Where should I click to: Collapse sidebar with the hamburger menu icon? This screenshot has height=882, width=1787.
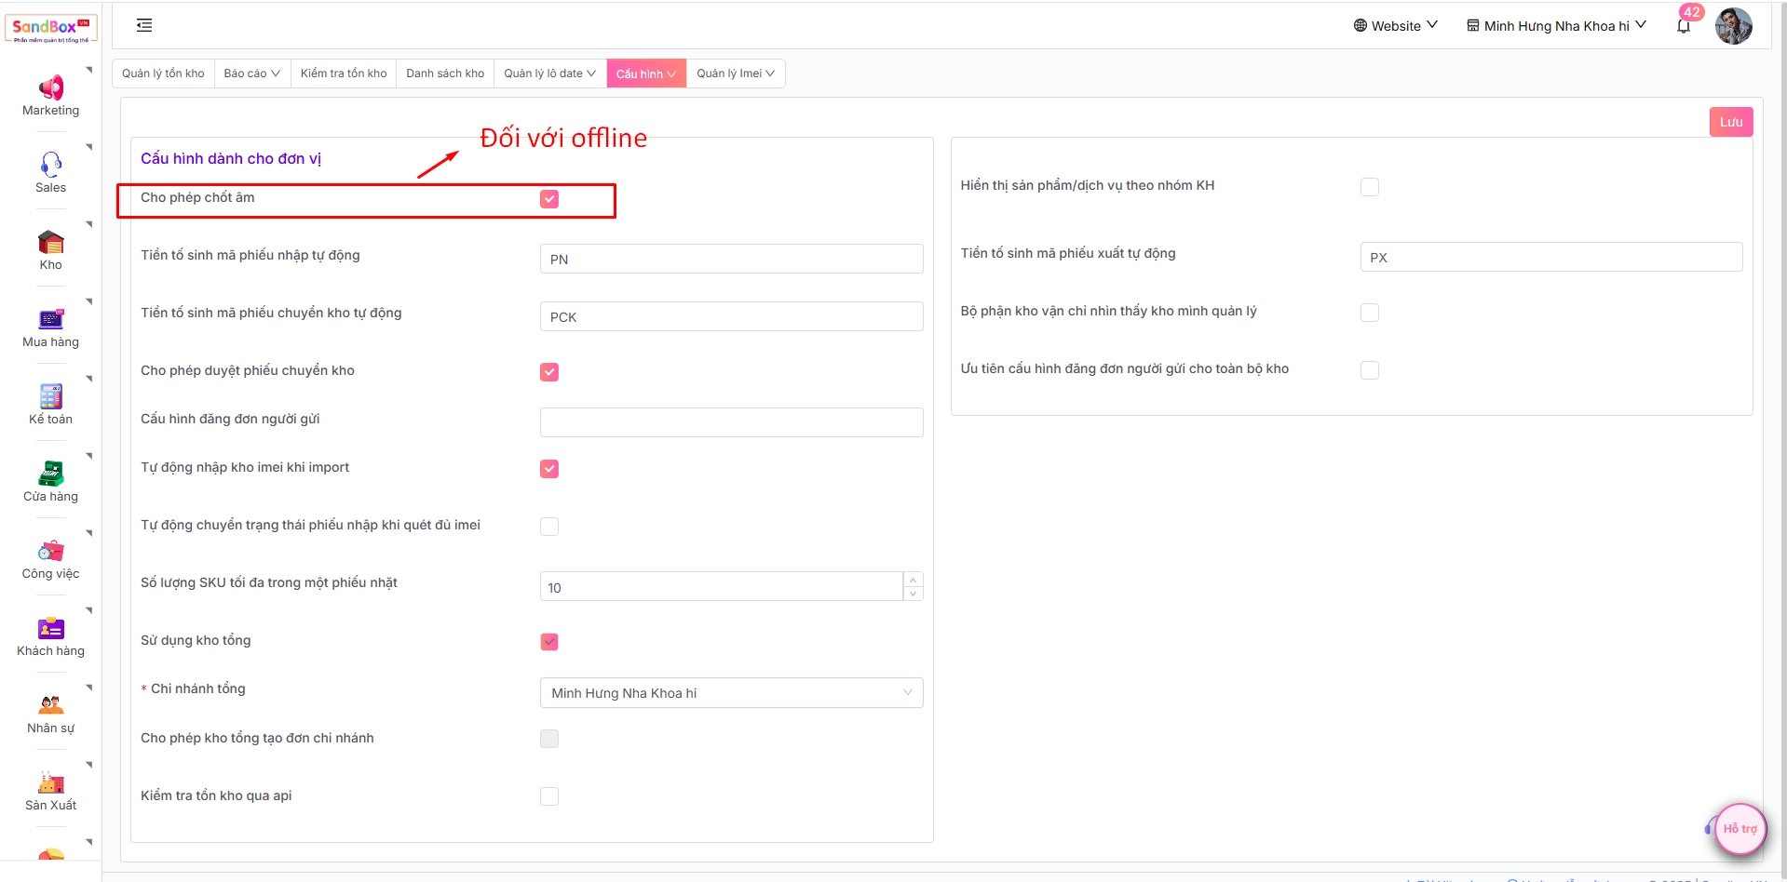[x=144, y=25]
